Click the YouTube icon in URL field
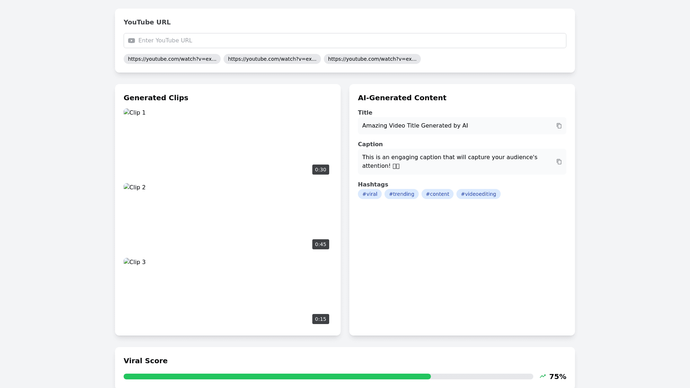 (132, 41)
